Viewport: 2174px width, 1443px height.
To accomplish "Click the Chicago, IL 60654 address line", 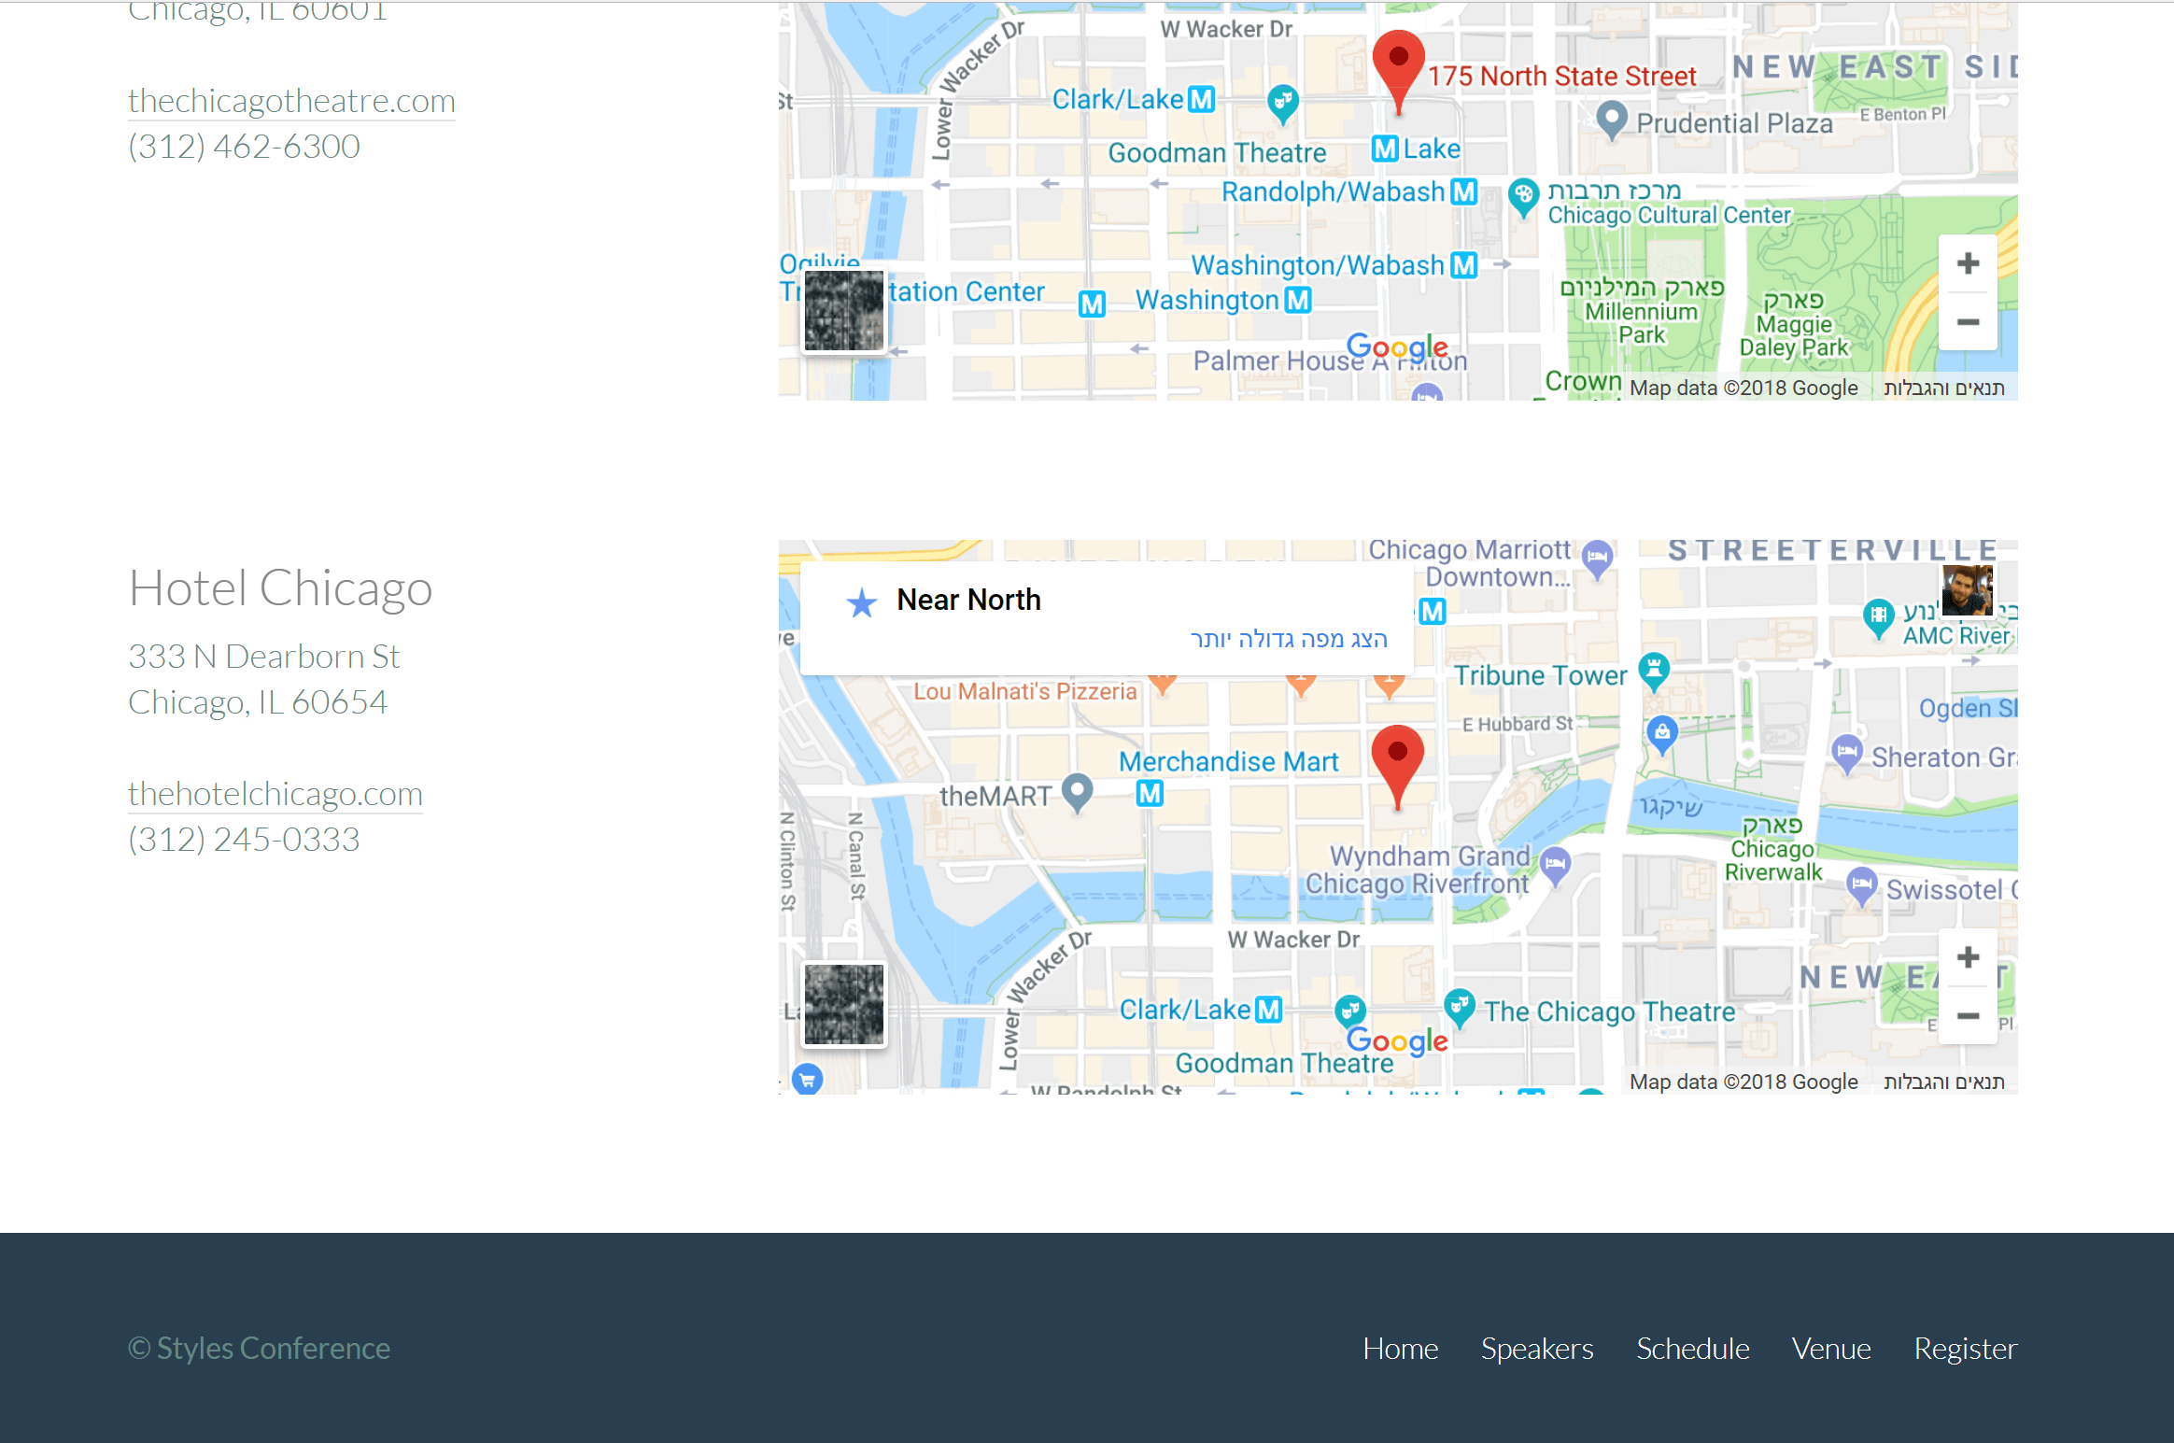I will (258, 702).
